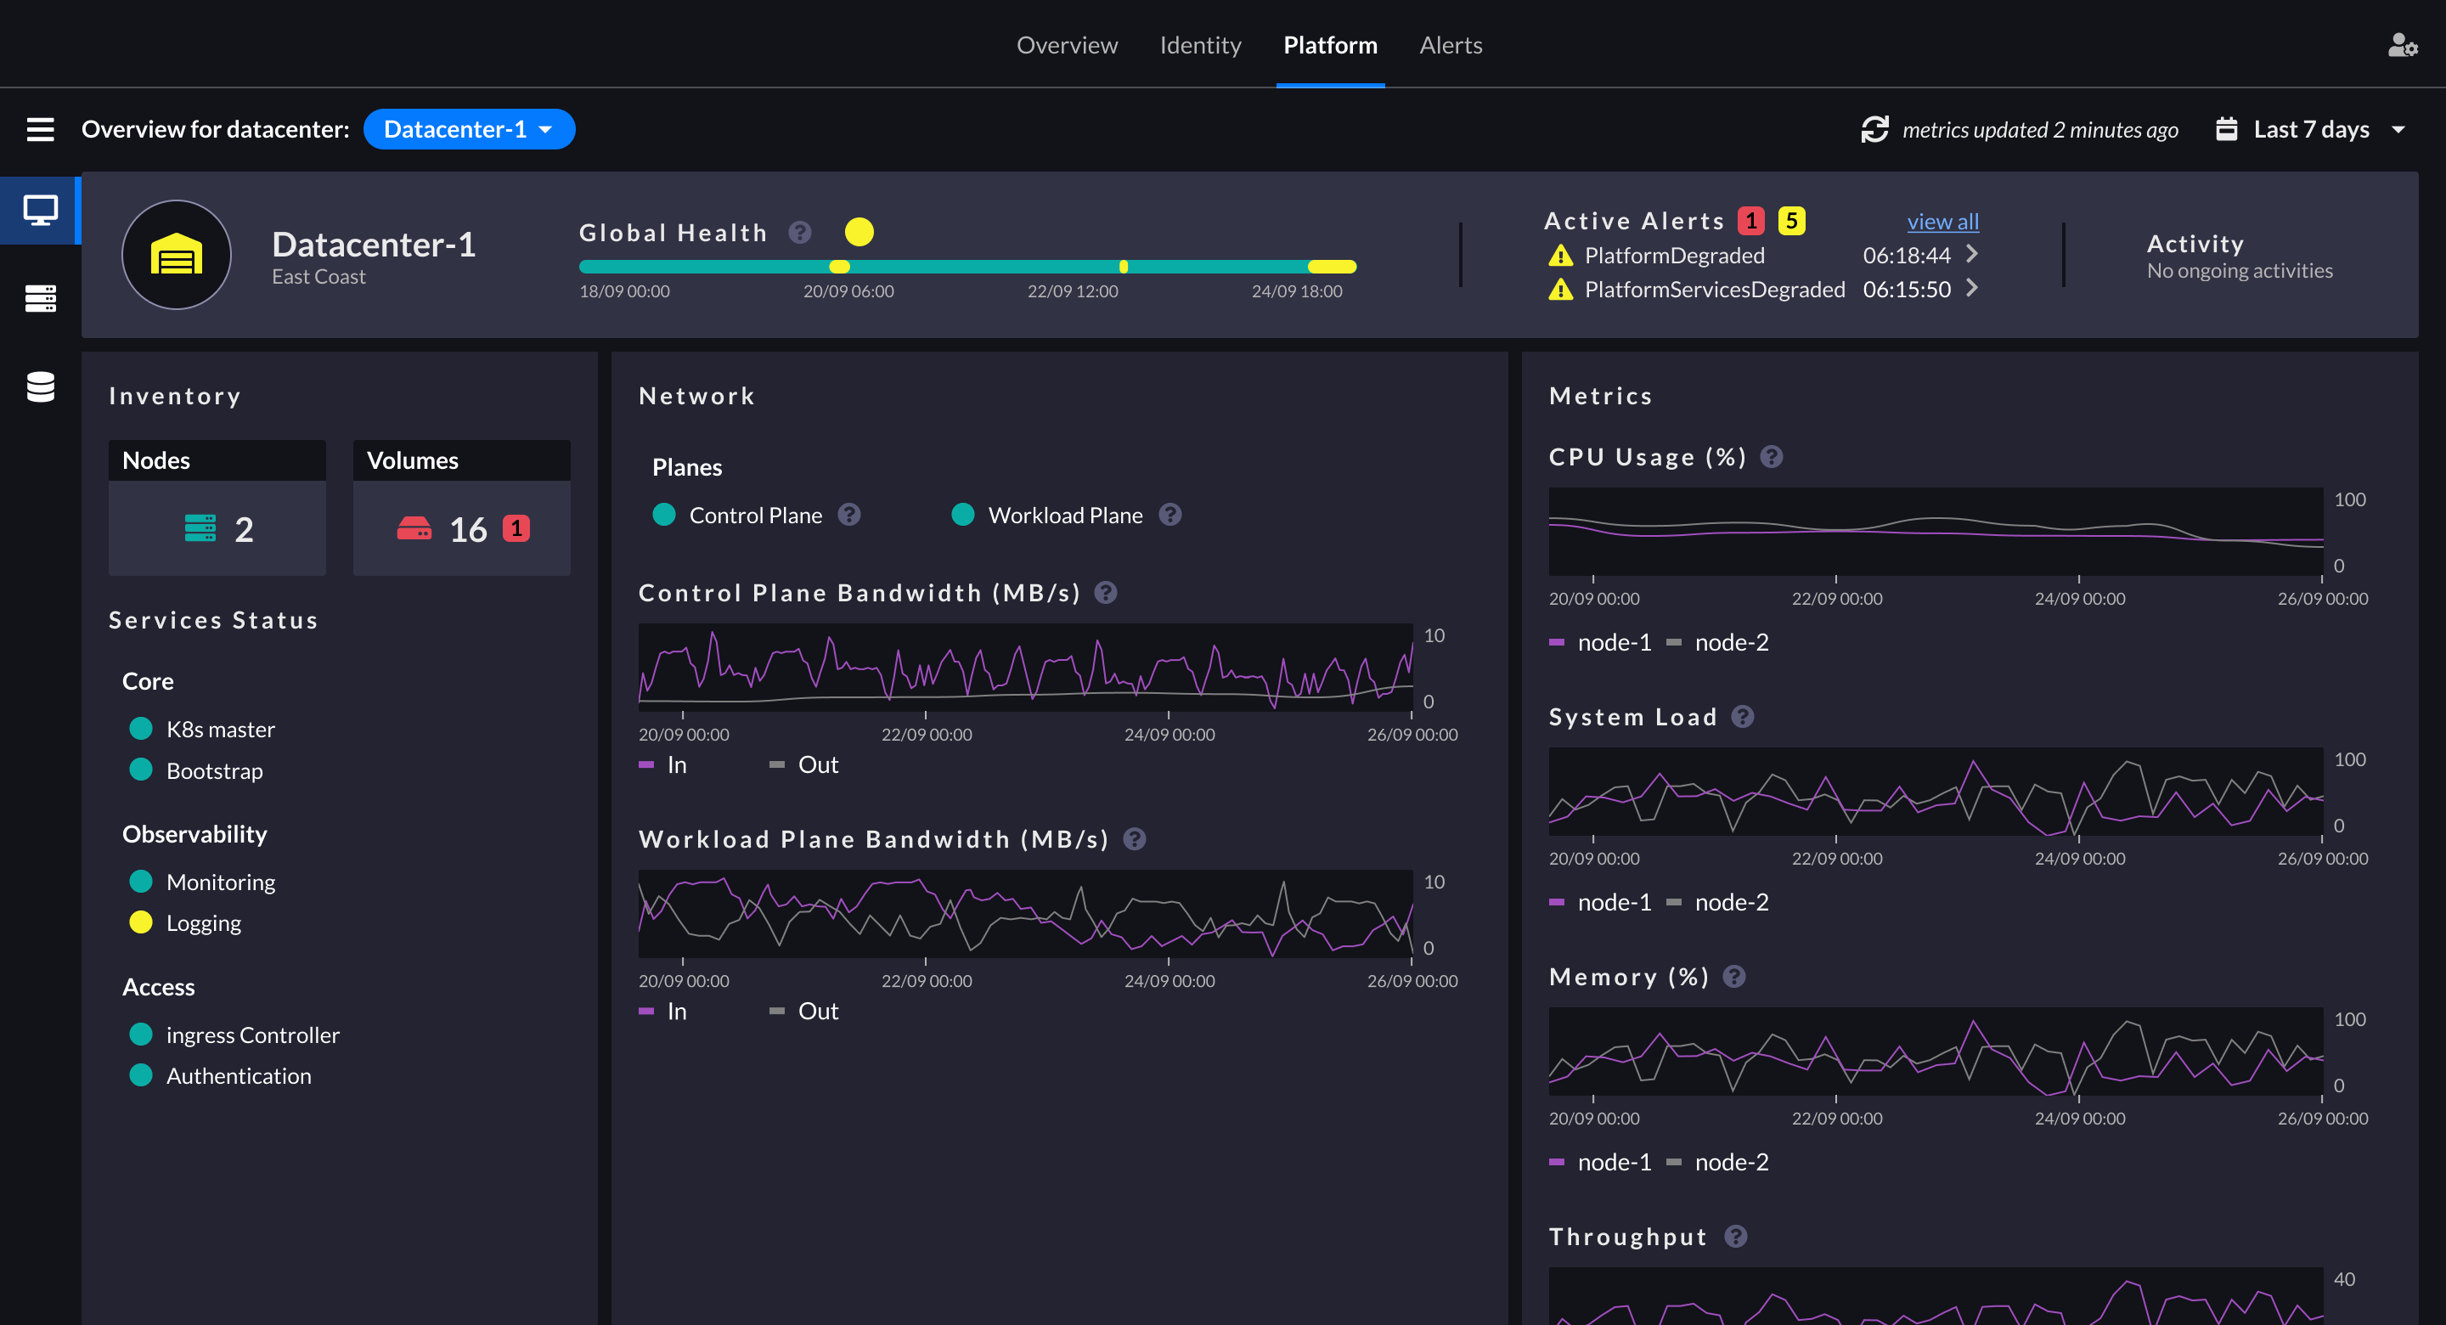
Task: Click the Authentication service status
Action: 220,1075
